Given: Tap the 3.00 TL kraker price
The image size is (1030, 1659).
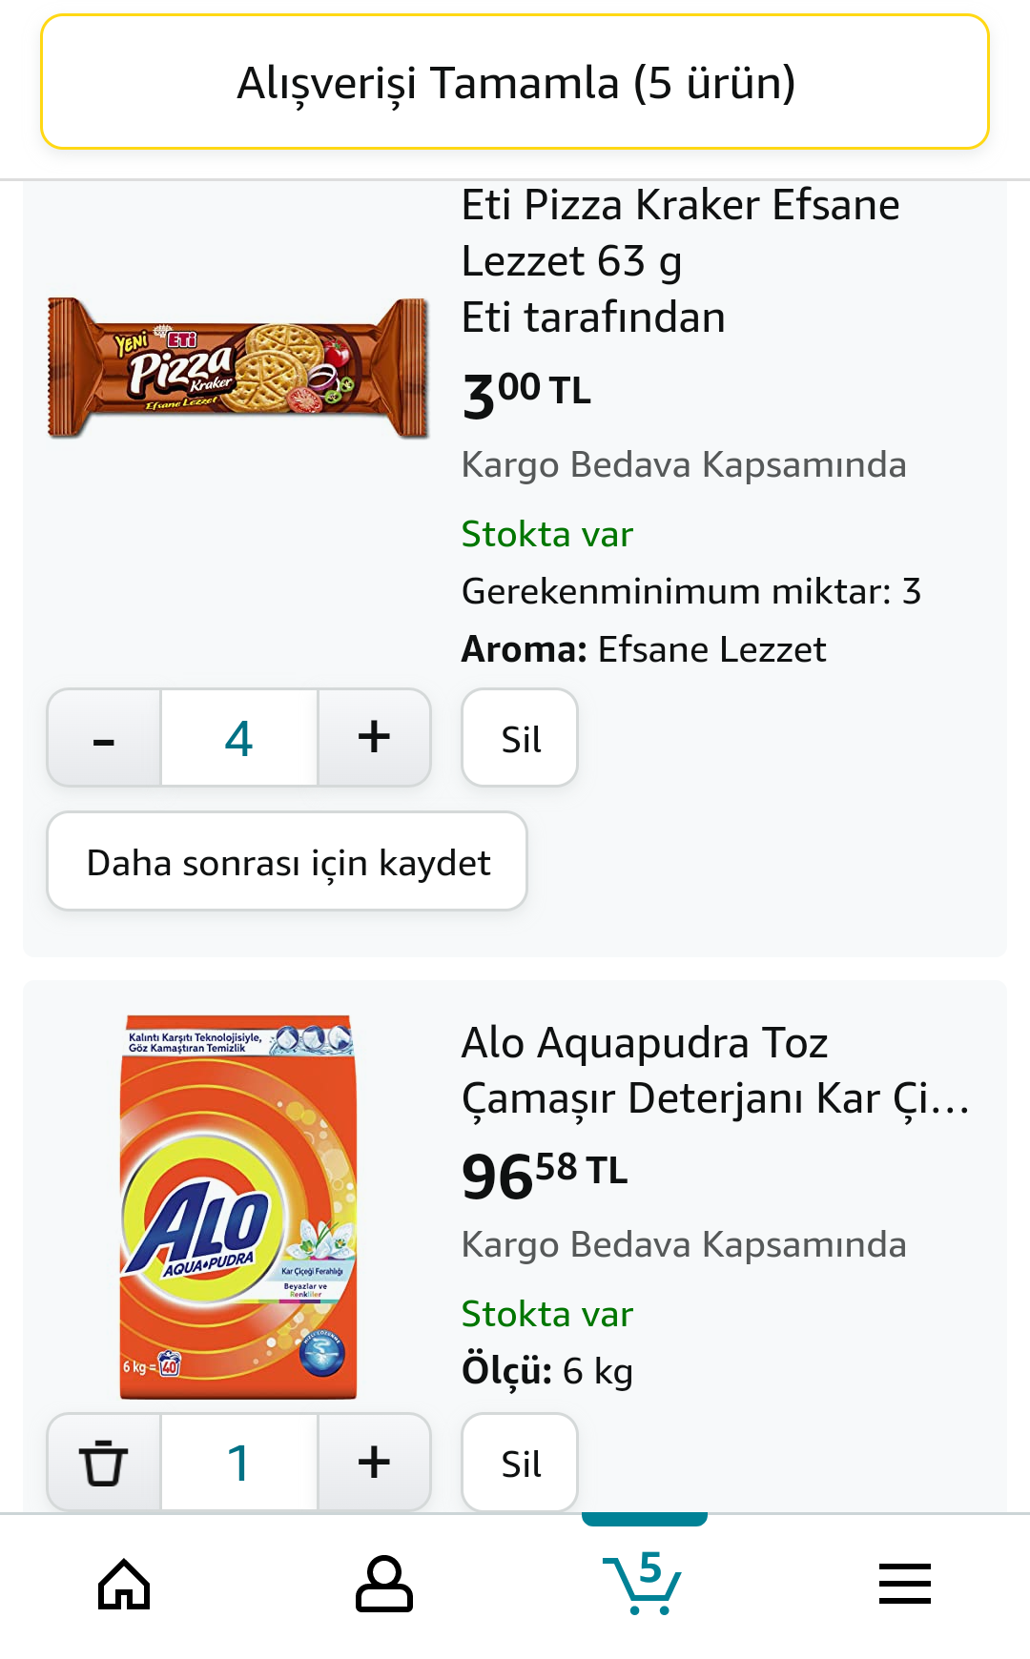Looking at the screenshot, I should pyautogui.click(x=526, y=394).
